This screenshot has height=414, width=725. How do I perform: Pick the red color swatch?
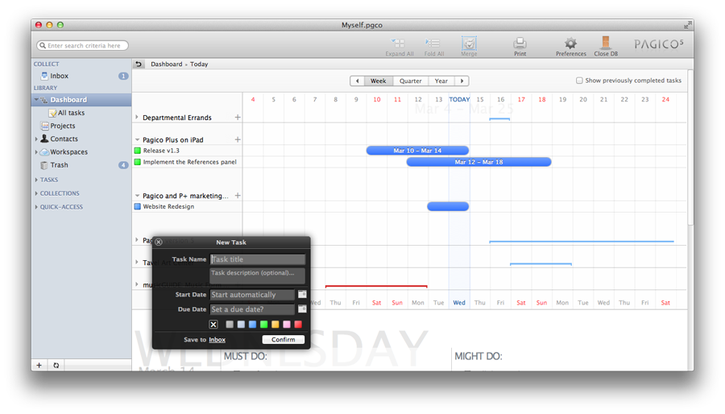[x=298, y=325]
